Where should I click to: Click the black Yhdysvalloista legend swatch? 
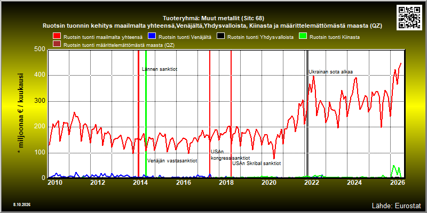[220, 37]
